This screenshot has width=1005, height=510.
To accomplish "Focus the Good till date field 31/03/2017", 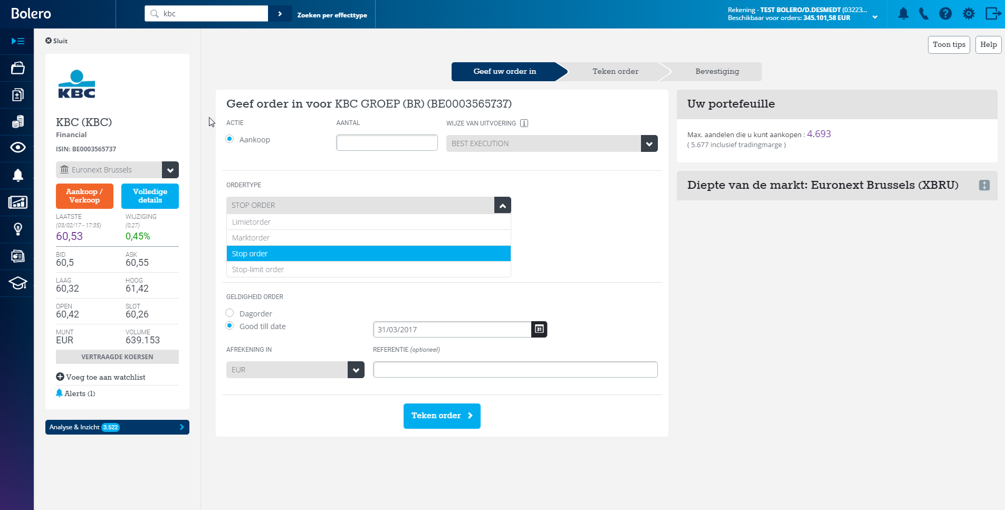I will click(x=452, y=329).
